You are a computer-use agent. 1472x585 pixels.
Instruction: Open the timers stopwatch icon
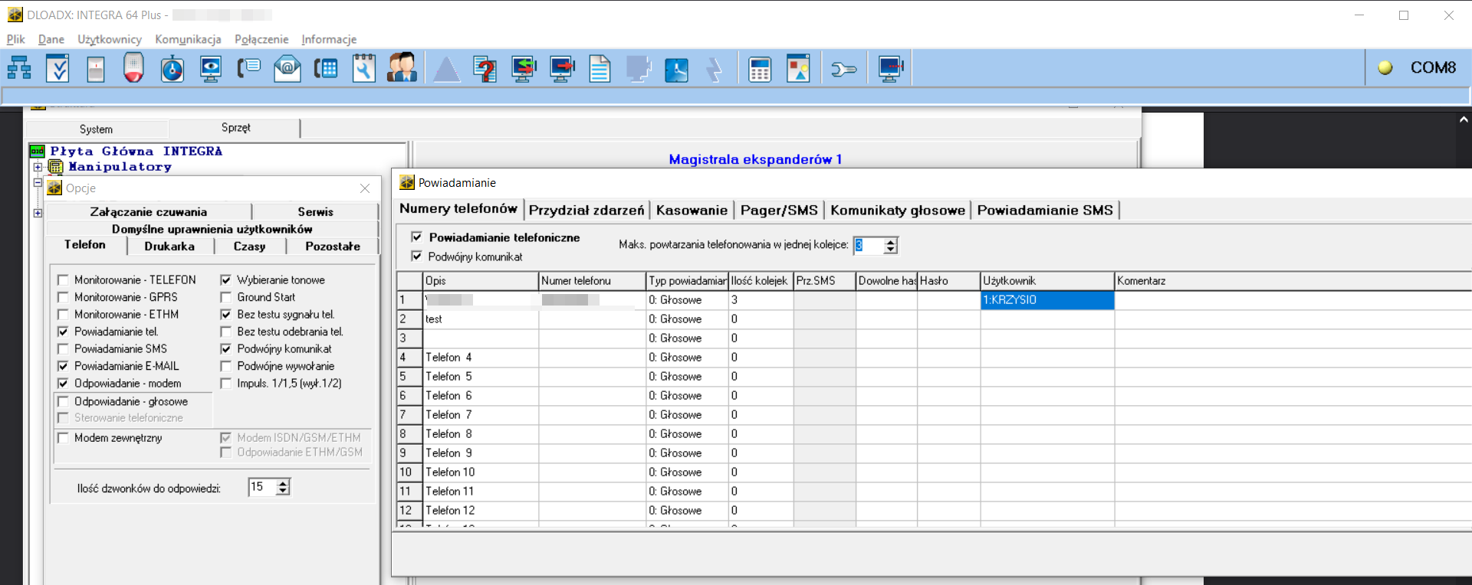tap(172, 68)
